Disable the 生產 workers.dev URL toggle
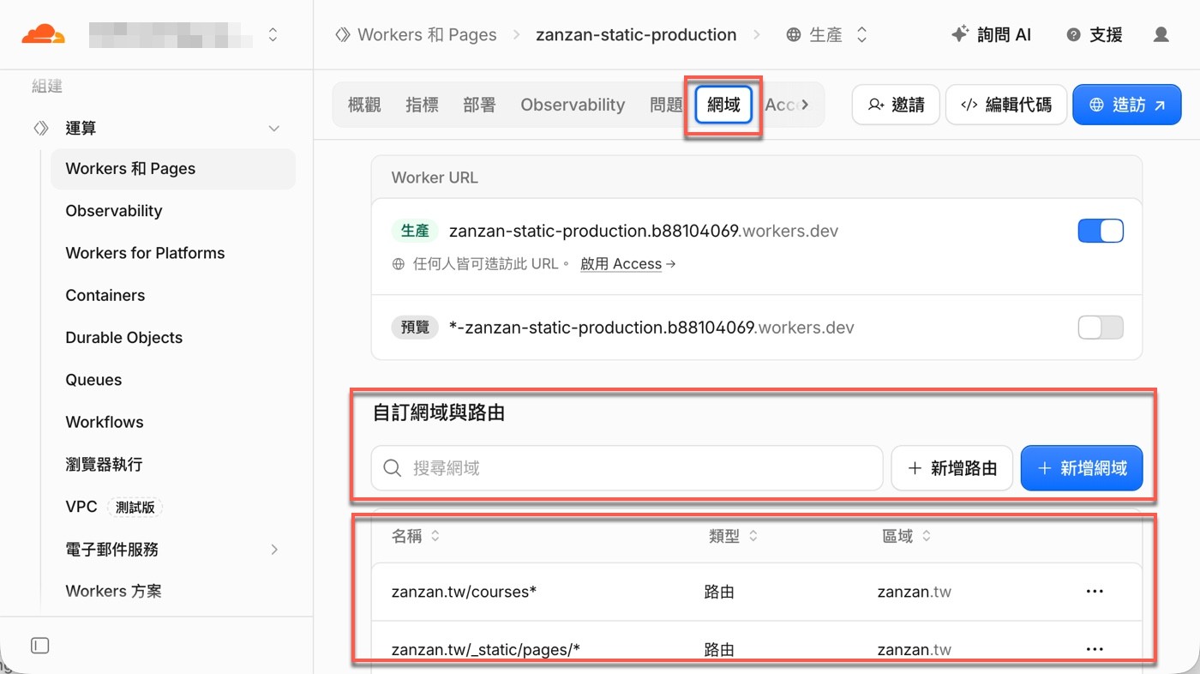 click(1101, 231)
